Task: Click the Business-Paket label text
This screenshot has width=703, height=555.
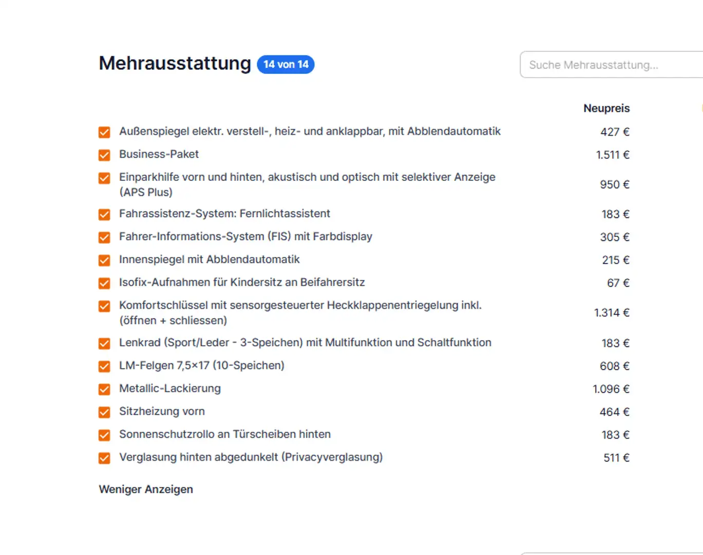Action: pos(159,154)
